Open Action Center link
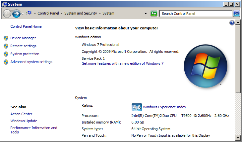The height and width of the screenshot is (142, 242). [21, 114]
